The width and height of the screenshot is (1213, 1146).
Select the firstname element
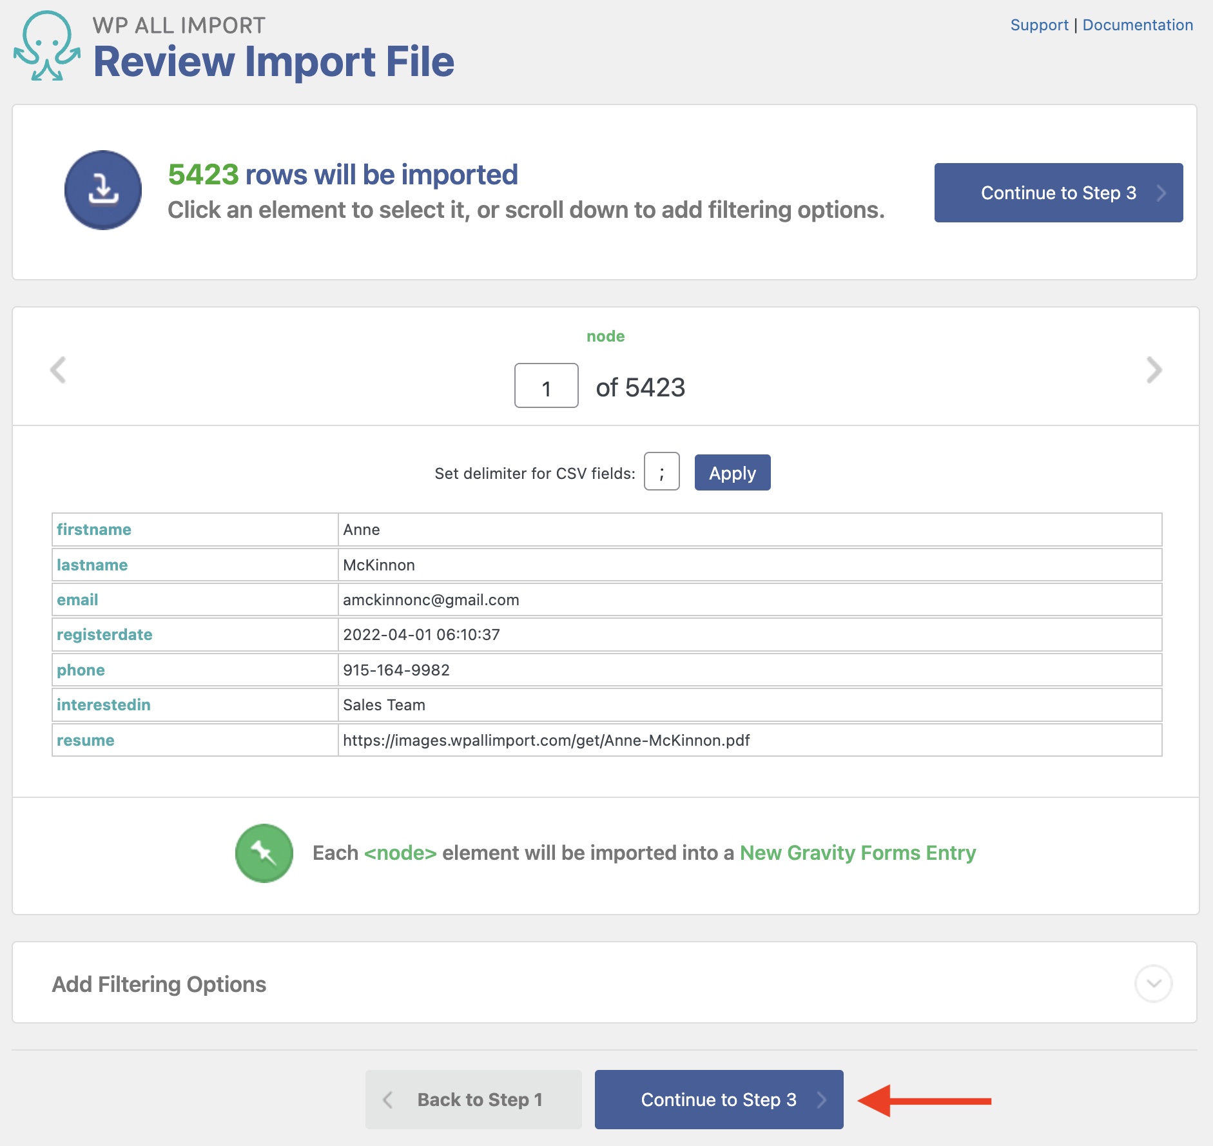tap(93, 529)
